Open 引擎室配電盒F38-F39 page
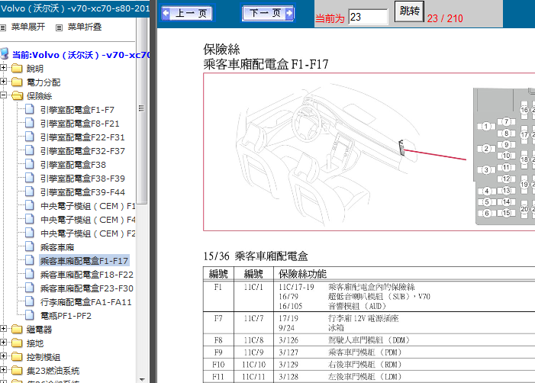The height and width of the screenshot is (383, 535). pyautogui.click(x=82, y=179)
